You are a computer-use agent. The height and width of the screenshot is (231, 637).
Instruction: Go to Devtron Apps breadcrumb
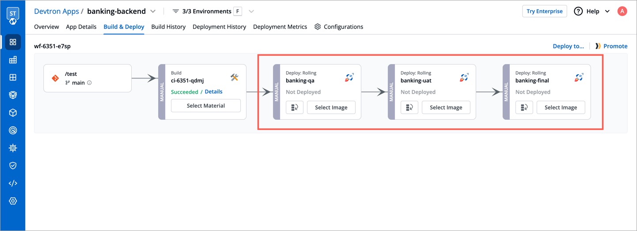[x=57, y=11]
